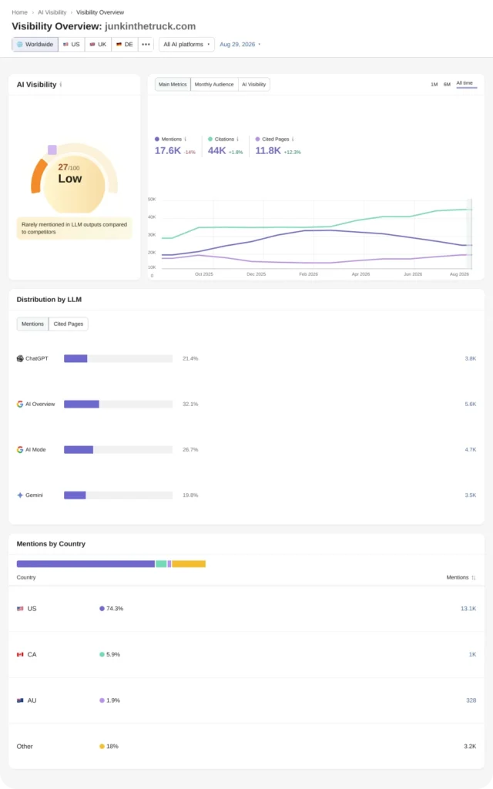493x789 pixels.
Task: Switch to the Monthly Audience tab
Action: click(214, 85)
